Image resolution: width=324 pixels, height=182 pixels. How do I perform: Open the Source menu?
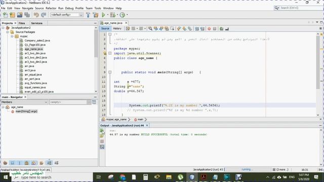pyautogui.click(x=39, y=8)
